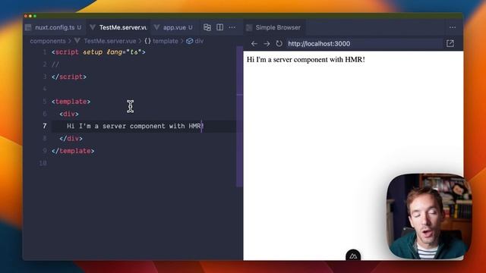Click the green macOS maximize button
This screenshot has width=486, height=273.
click(x=35, y=16)
